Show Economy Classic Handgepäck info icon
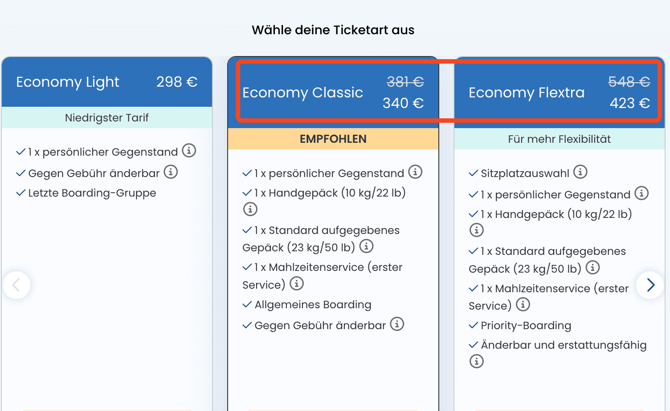 250,209
